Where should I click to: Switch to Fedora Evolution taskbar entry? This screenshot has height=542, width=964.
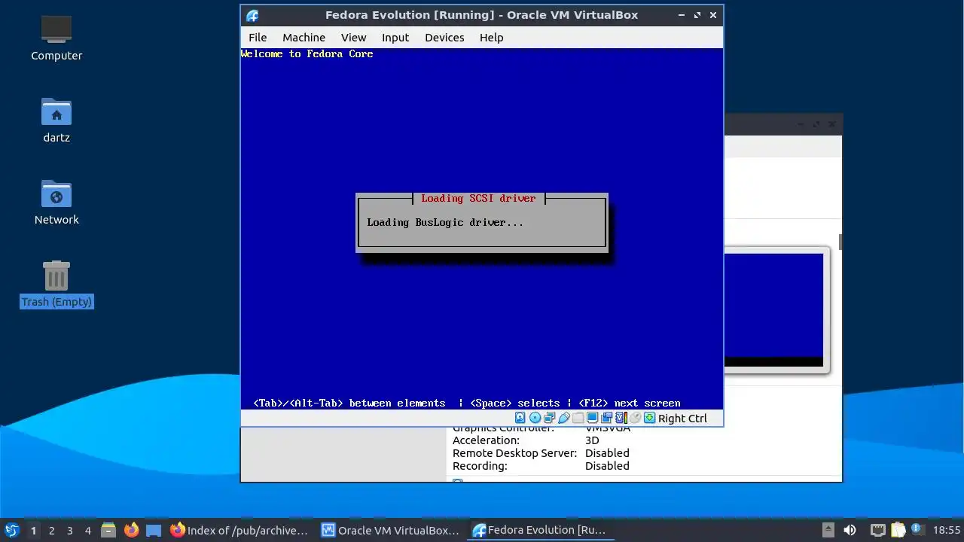click(x=539, y=530)
